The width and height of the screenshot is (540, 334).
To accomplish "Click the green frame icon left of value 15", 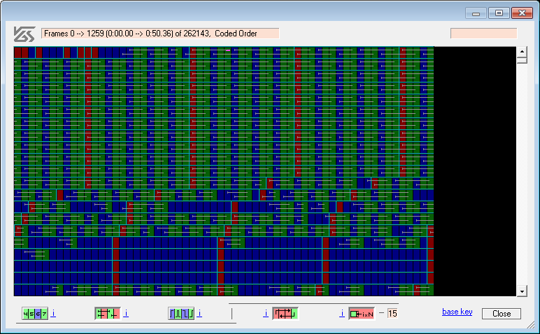I will [362, 314].
